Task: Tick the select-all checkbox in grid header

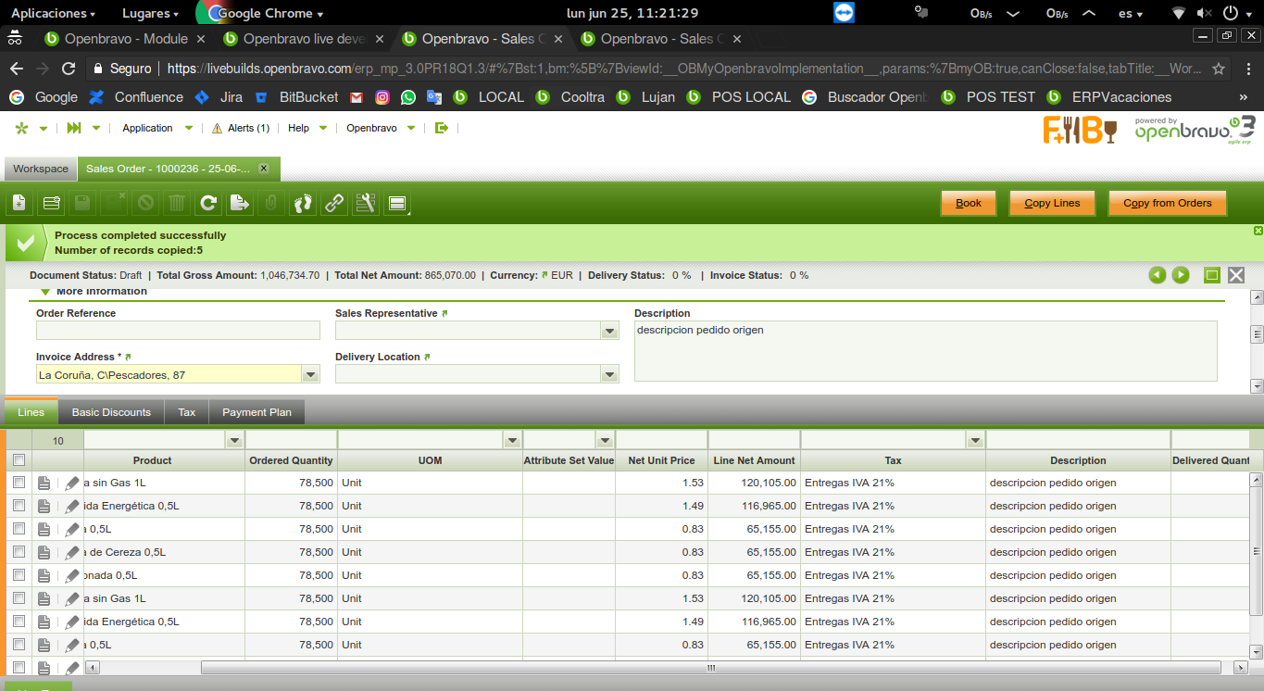Action: coord(19,460)
